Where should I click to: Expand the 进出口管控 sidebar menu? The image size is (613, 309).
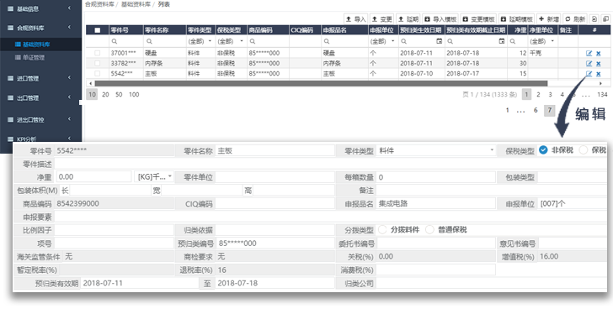pos(41,119)
